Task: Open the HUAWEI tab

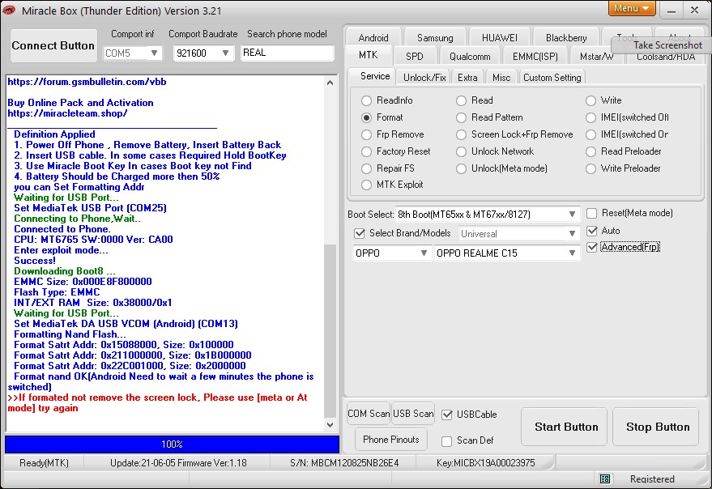Action: click(500, 37)
